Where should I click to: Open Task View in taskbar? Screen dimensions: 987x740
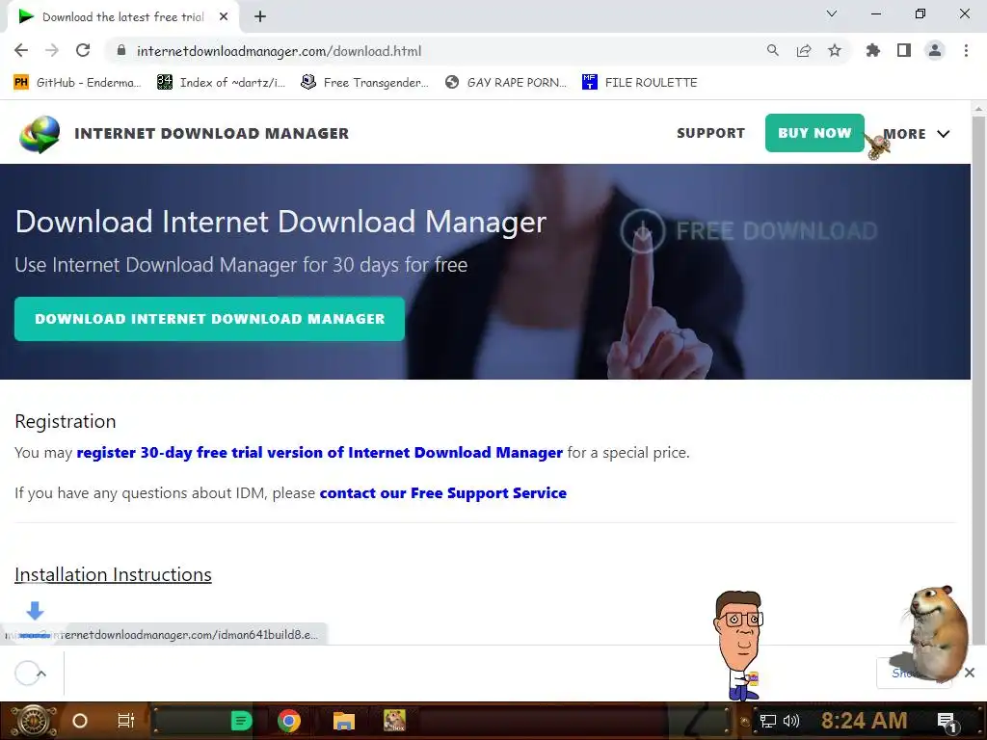coord(126,721)
